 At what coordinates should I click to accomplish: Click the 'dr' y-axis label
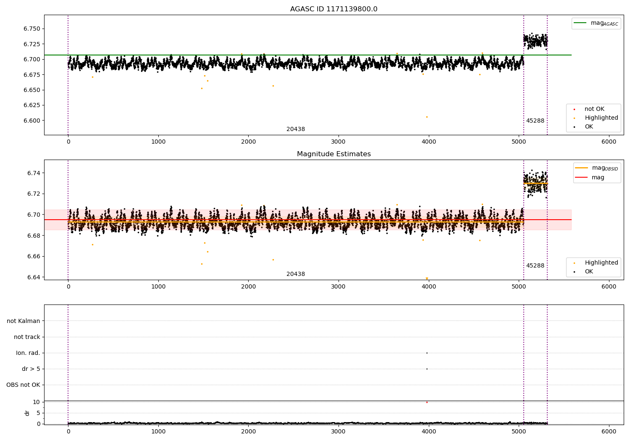click(x=27, y=413)
